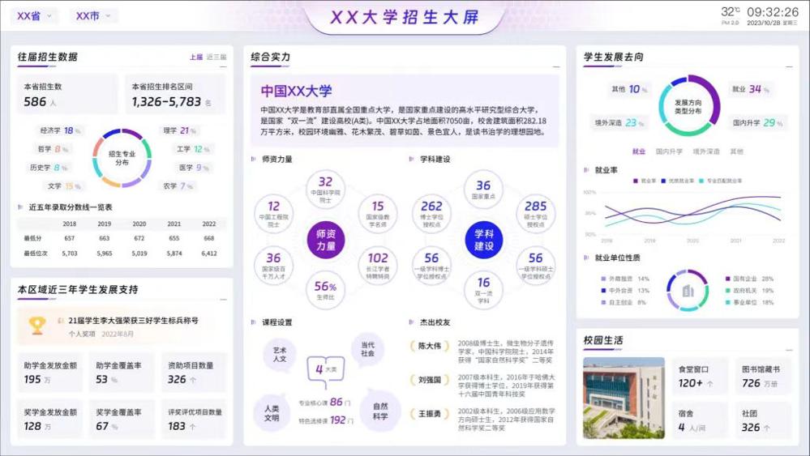Click the building icon in 就业单位性质 donut
The image size is (810, 456).
pyautogui.click(x=688, y=291)
